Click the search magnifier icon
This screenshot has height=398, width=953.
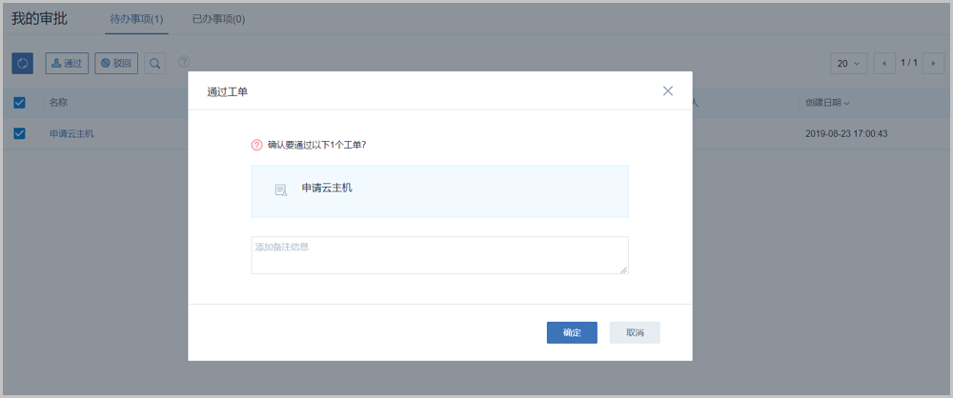tap(154, 64)
